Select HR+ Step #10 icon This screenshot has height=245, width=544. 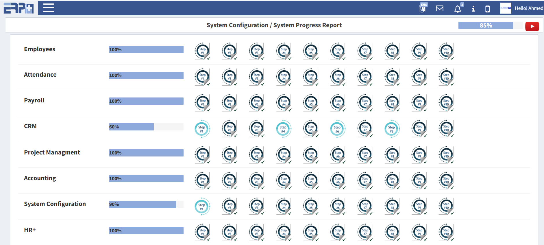click(x=446, y=232)
